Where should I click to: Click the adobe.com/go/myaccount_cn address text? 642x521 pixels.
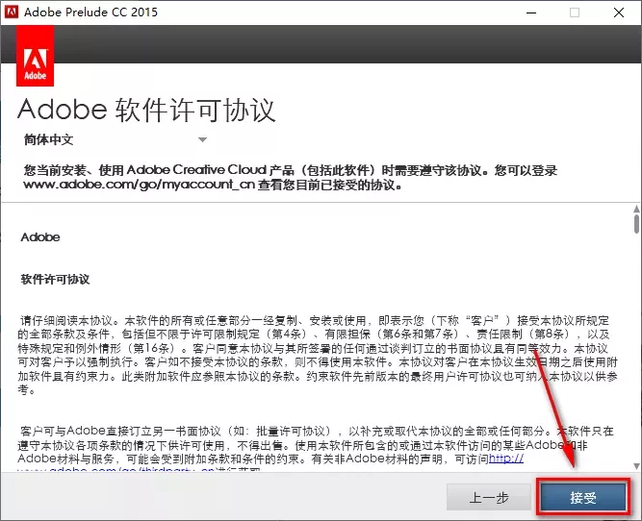129,185
